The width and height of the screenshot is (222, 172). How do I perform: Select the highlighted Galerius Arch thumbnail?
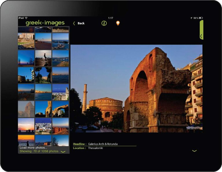pyautogui.click(x=26, y=109)
